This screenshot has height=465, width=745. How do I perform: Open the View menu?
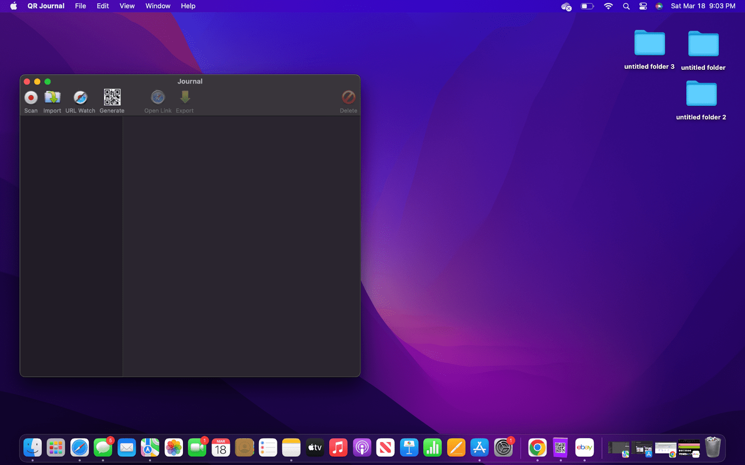tap(127, 6)
